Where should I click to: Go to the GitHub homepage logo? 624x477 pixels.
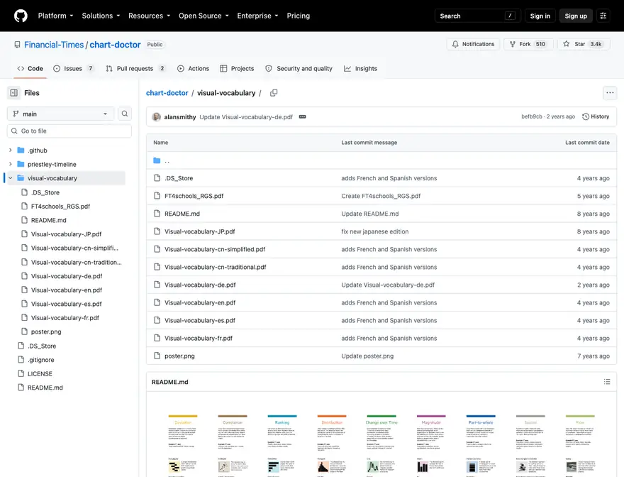tap(21, 16)
